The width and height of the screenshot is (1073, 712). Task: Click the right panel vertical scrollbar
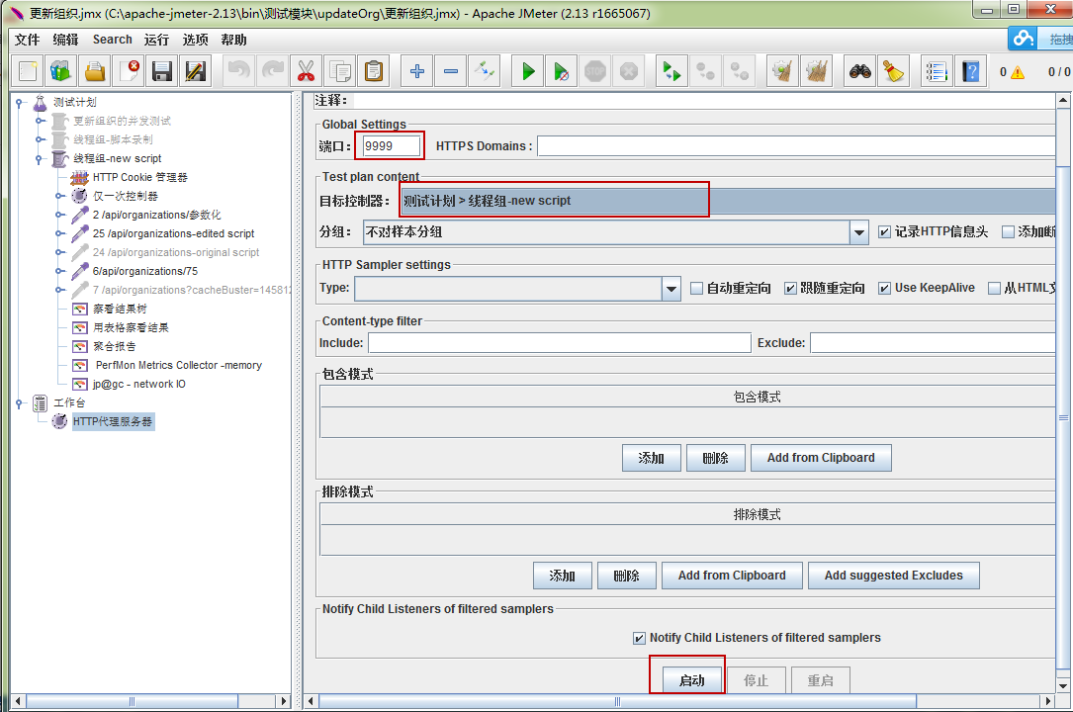[1063, 418]
